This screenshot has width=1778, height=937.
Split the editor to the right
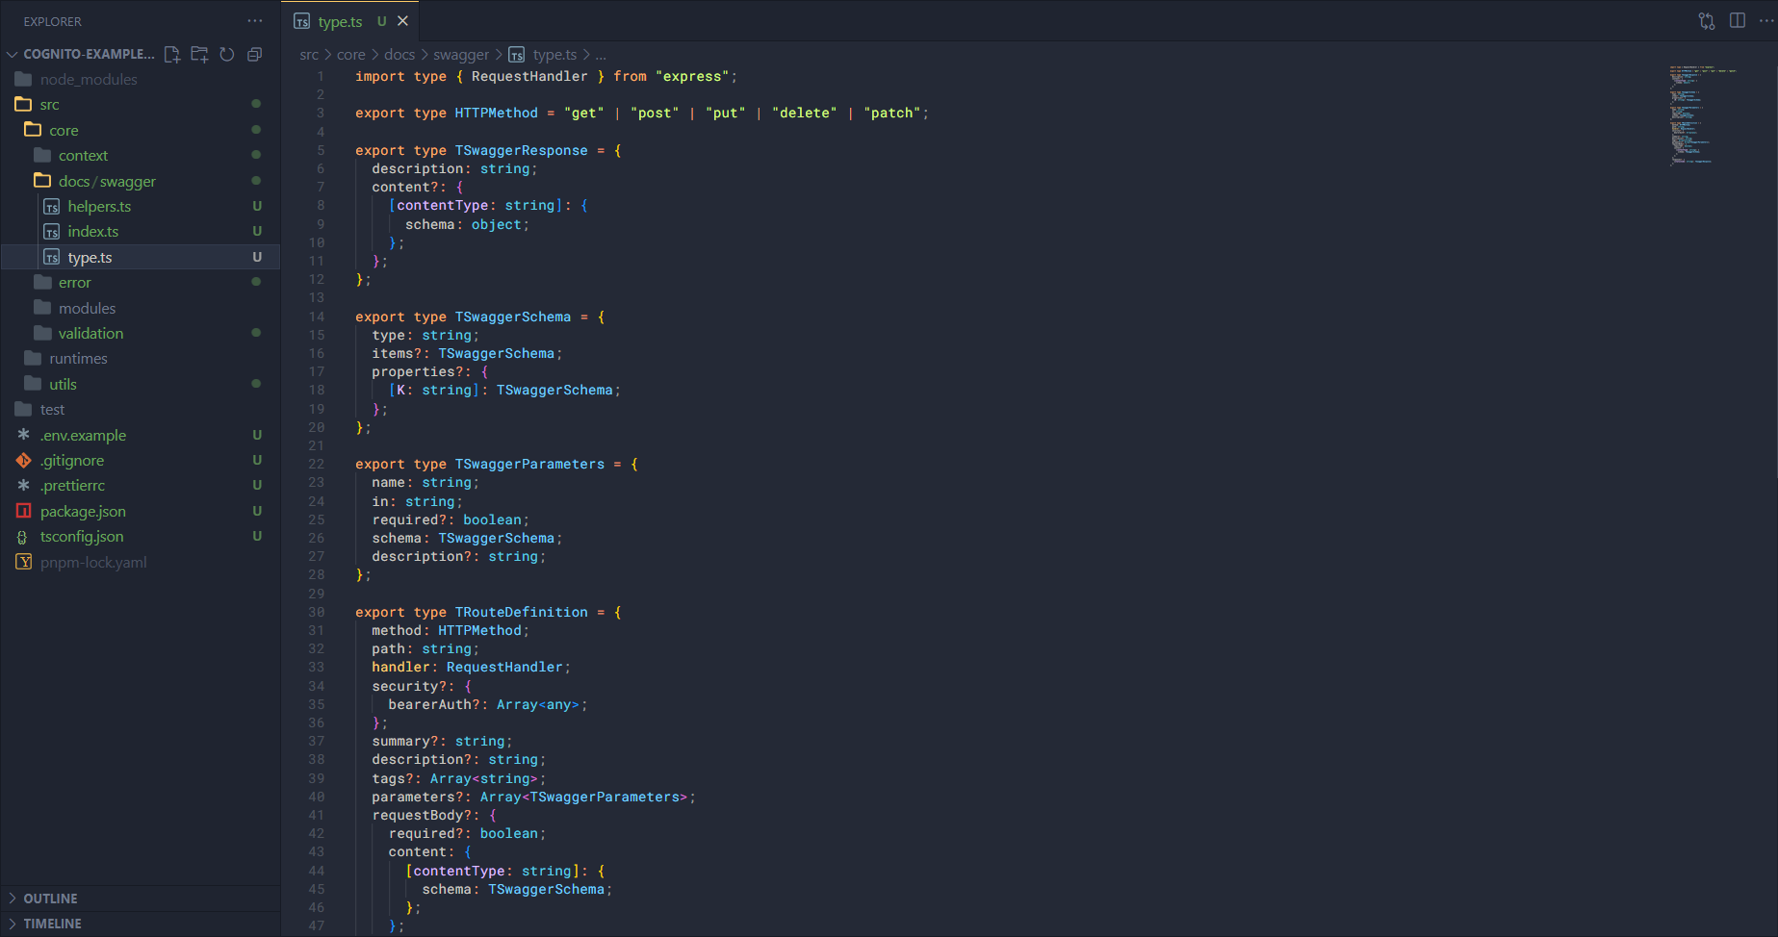[x=1738, y=21]
